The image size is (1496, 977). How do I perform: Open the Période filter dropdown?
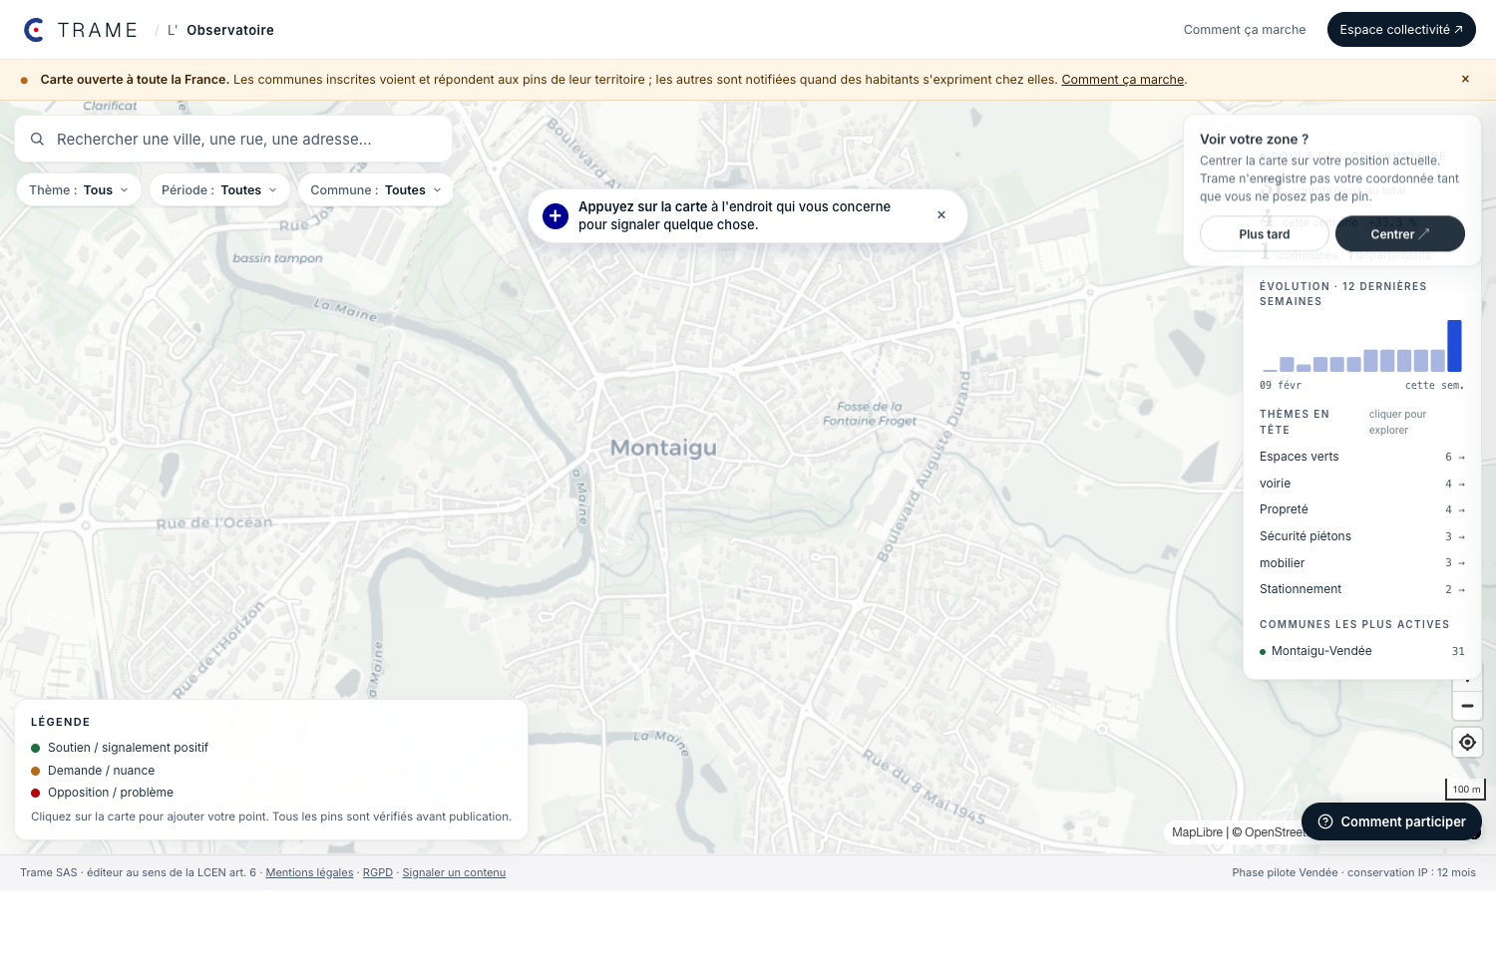(219, 190)
